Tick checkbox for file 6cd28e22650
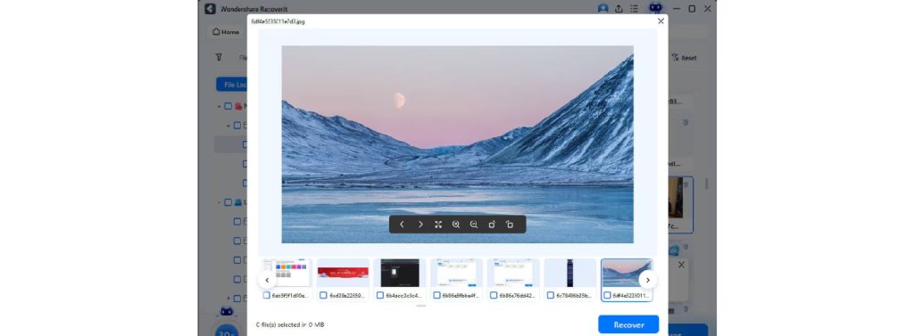This screenshot has height=336, width=914. [x=323, y=295]
